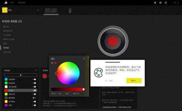Screen dimensions: 182x111
Task: Click the dark end of the brightness slider
Action: pos(52,89)
